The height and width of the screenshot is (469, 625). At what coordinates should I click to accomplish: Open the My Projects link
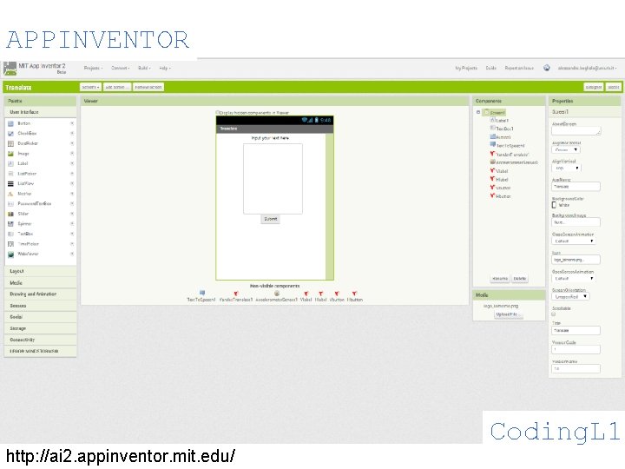pos(466,69)
